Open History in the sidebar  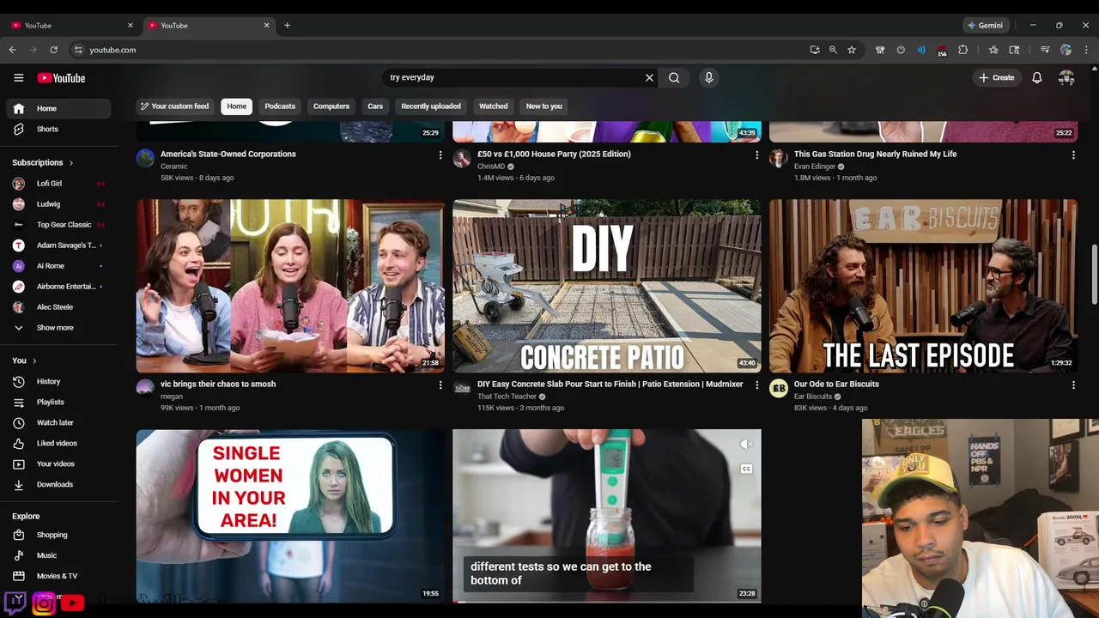point(59,381)
